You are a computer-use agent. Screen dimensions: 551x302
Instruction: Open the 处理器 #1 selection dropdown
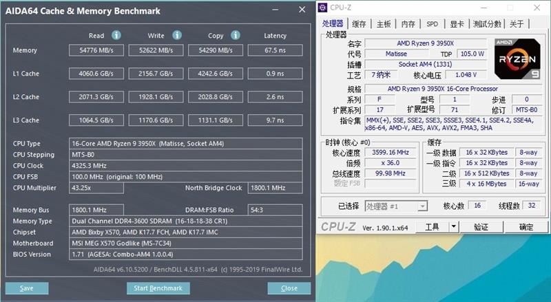[396, 206]
